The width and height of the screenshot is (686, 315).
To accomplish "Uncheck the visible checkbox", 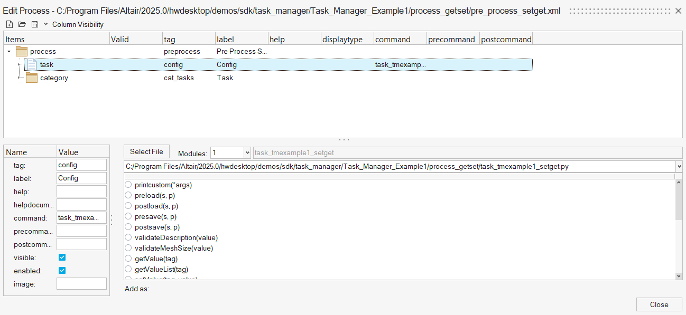I will (62, 257).
